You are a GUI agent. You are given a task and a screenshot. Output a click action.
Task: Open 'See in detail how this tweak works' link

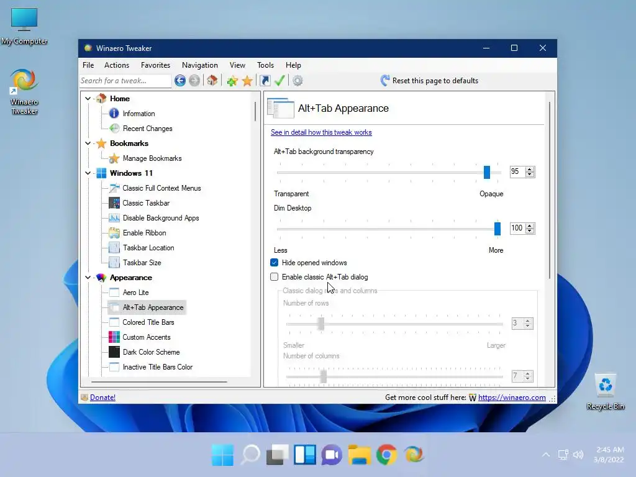[321, 132]
